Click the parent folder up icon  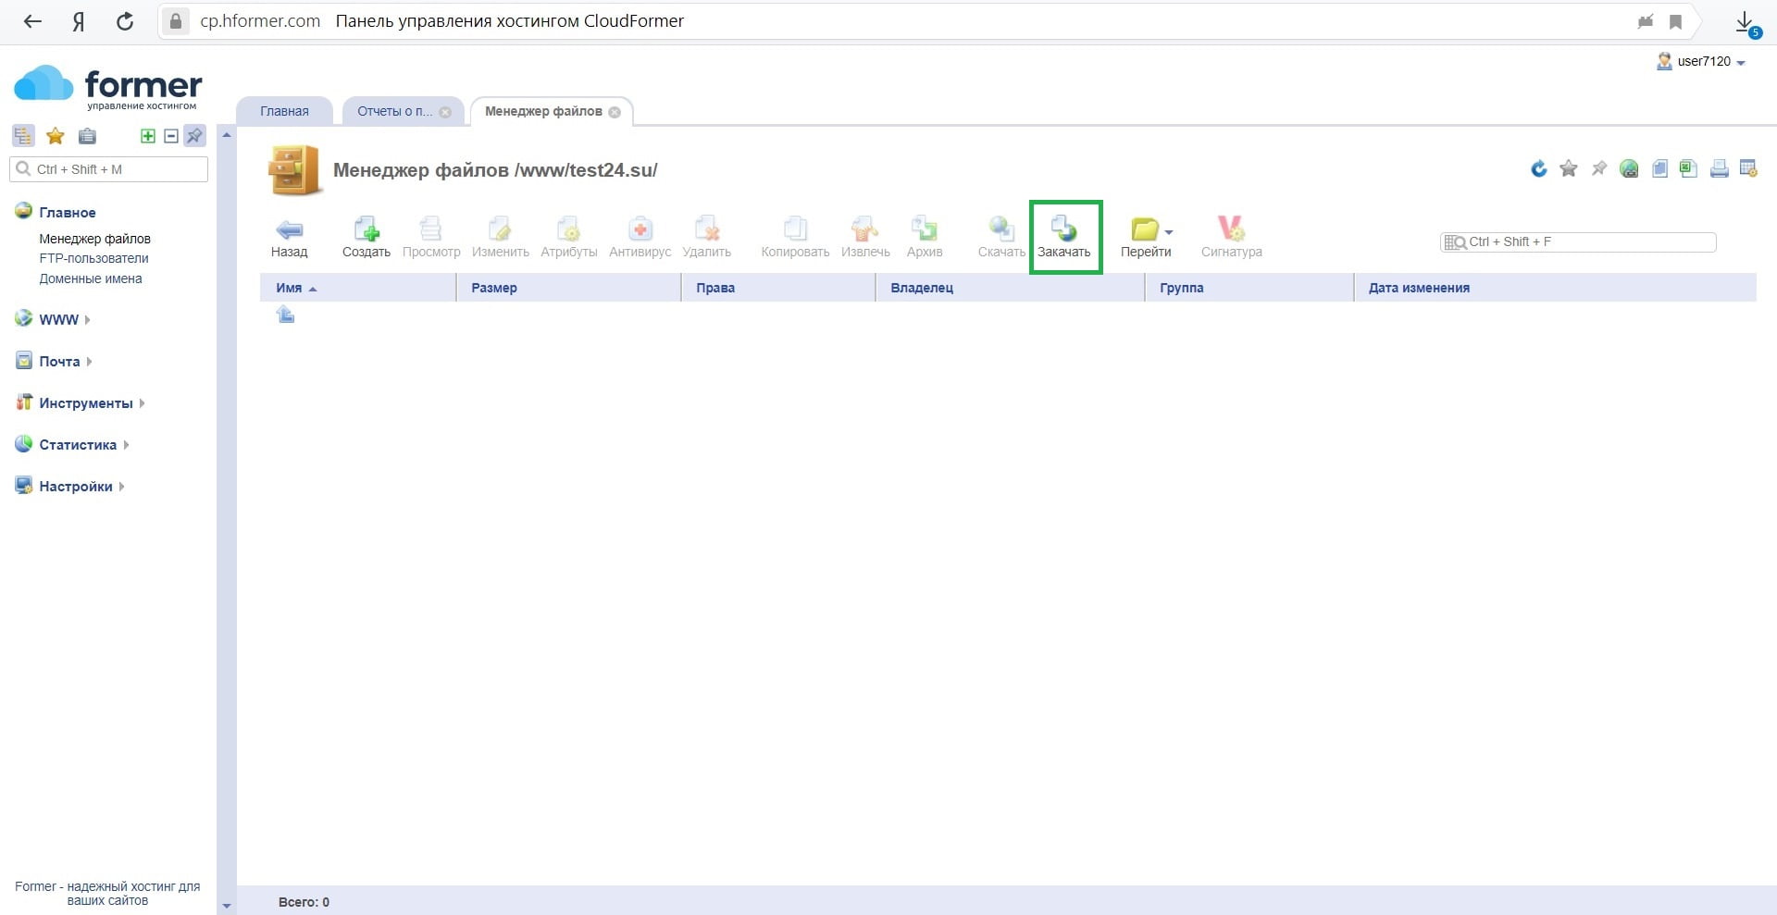(x=285, y=315)
